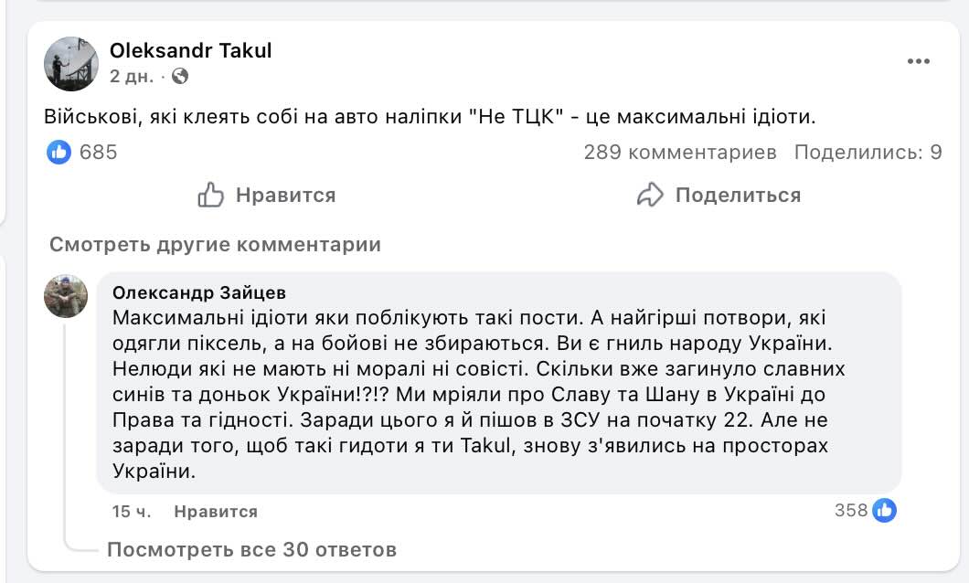Image resolution: width=969 pixels, height=583 pixels.
Task: Click the thumbs-up icon beside Нравится
Action: pos(211,195)
